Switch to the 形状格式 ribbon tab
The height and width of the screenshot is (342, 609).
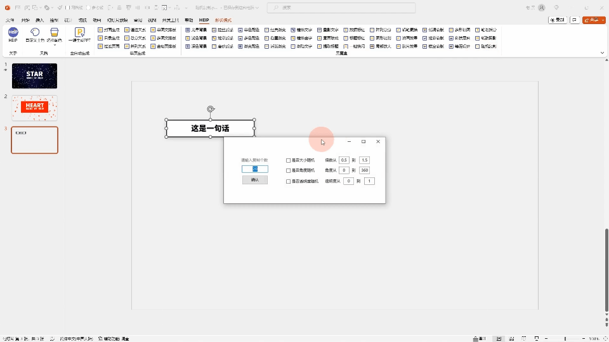click(x=223, y=20)
